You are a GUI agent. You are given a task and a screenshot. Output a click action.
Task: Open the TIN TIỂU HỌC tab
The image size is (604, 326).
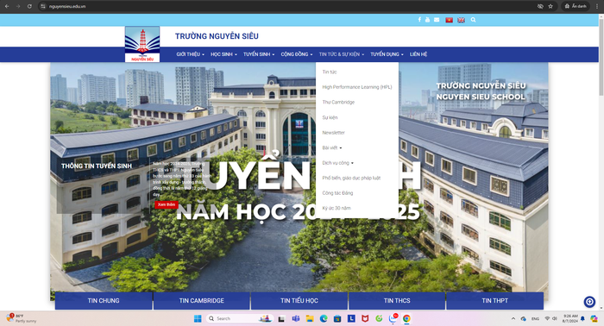[x=299, y=301]
